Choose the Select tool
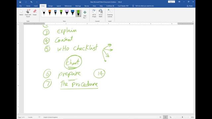Image resolution: width=212 pixels, height=119 pixels. click(x=21, y=13)
